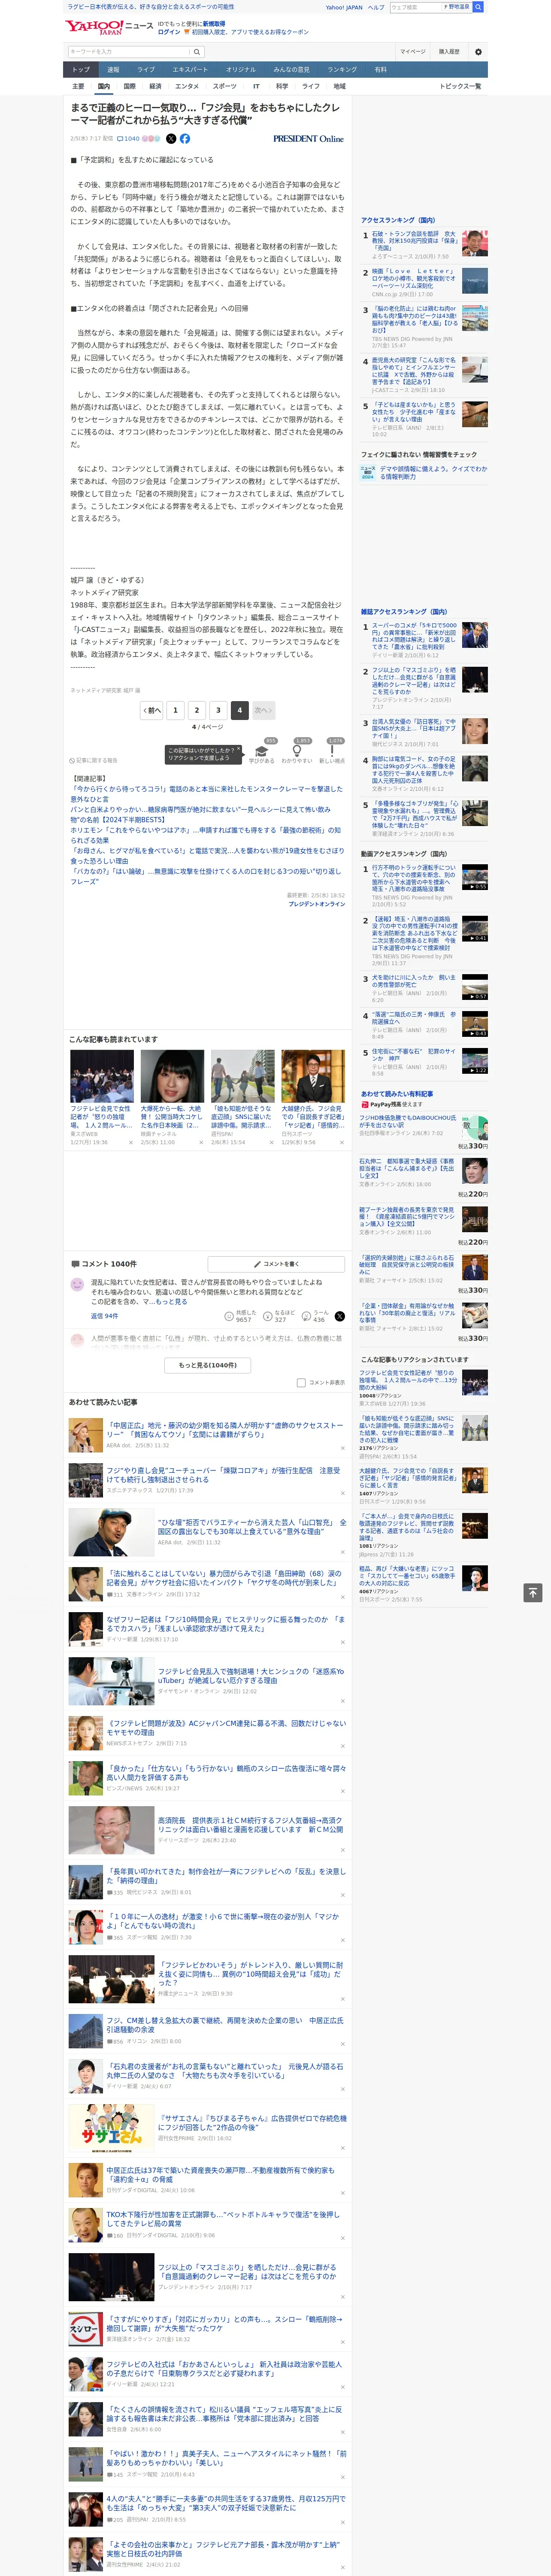Go to previous page 前へ button
The height and width of the screenshot is (2576, 551).
coord(151,710)
